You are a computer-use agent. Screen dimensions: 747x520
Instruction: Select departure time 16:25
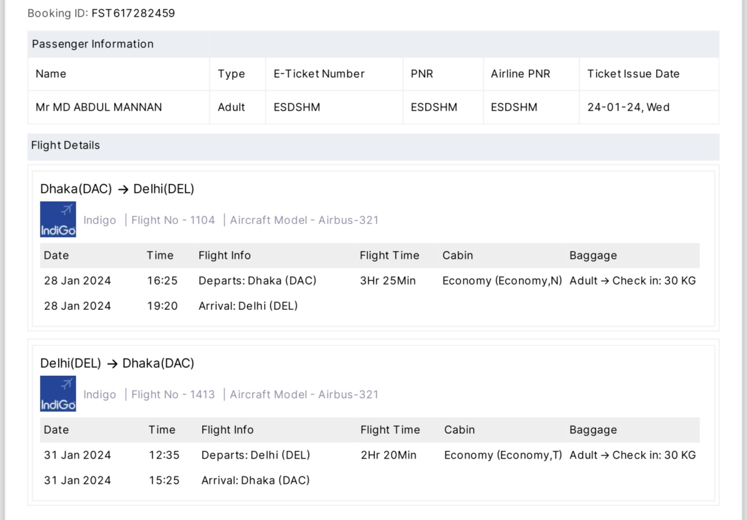click(x=162, y=281)
